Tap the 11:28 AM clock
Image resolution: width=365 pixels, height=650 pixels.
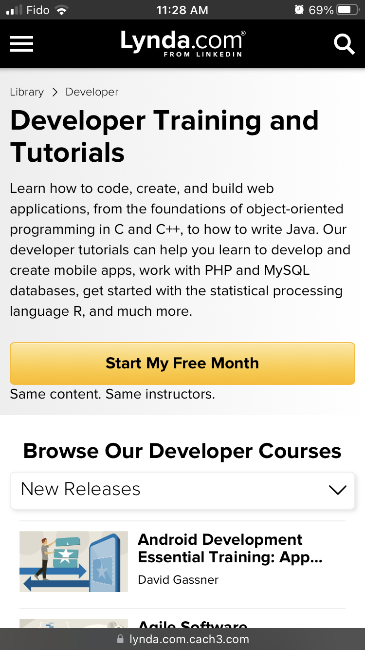pos(182,10)
